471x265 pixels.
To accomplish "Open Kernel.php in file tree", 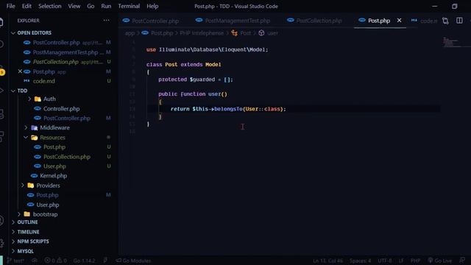I will pos(53,176).
